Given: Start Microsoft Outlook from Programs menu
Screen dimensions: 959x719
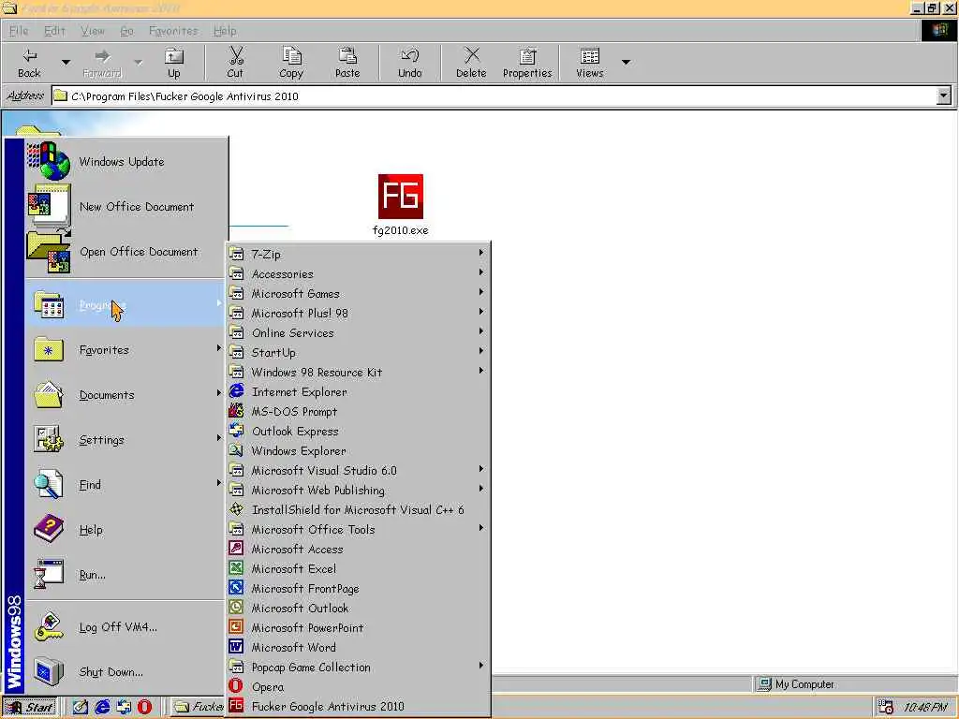Looking at the screenshot, I should (358, 608).
